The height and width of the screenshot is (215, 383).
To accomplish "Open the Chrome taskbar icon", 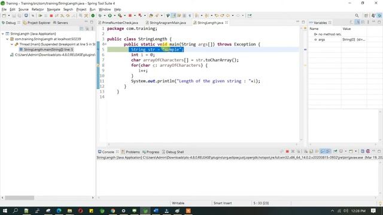I will click(113, 211).
